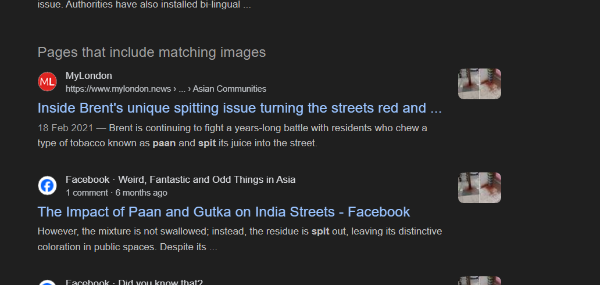Viewport: 600px width, 285px height.
Task: Click the Weird, Fantastic and Odd Things in Asia label
Action: [x=206, y=179]
